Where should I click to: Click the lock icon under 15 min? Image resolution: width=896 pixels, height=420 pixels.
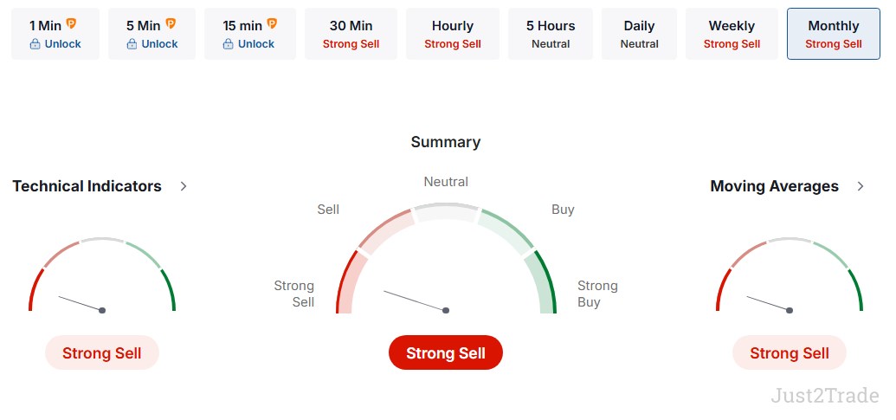(x=228, y=44)
